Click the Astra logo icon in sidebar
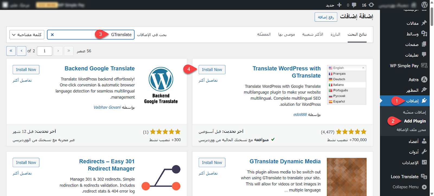 point(424,79)
